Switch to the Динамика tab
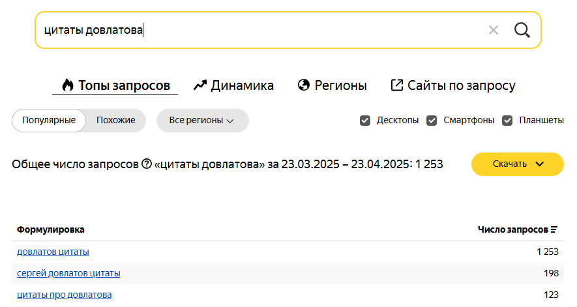 click(x=233, y=85)
